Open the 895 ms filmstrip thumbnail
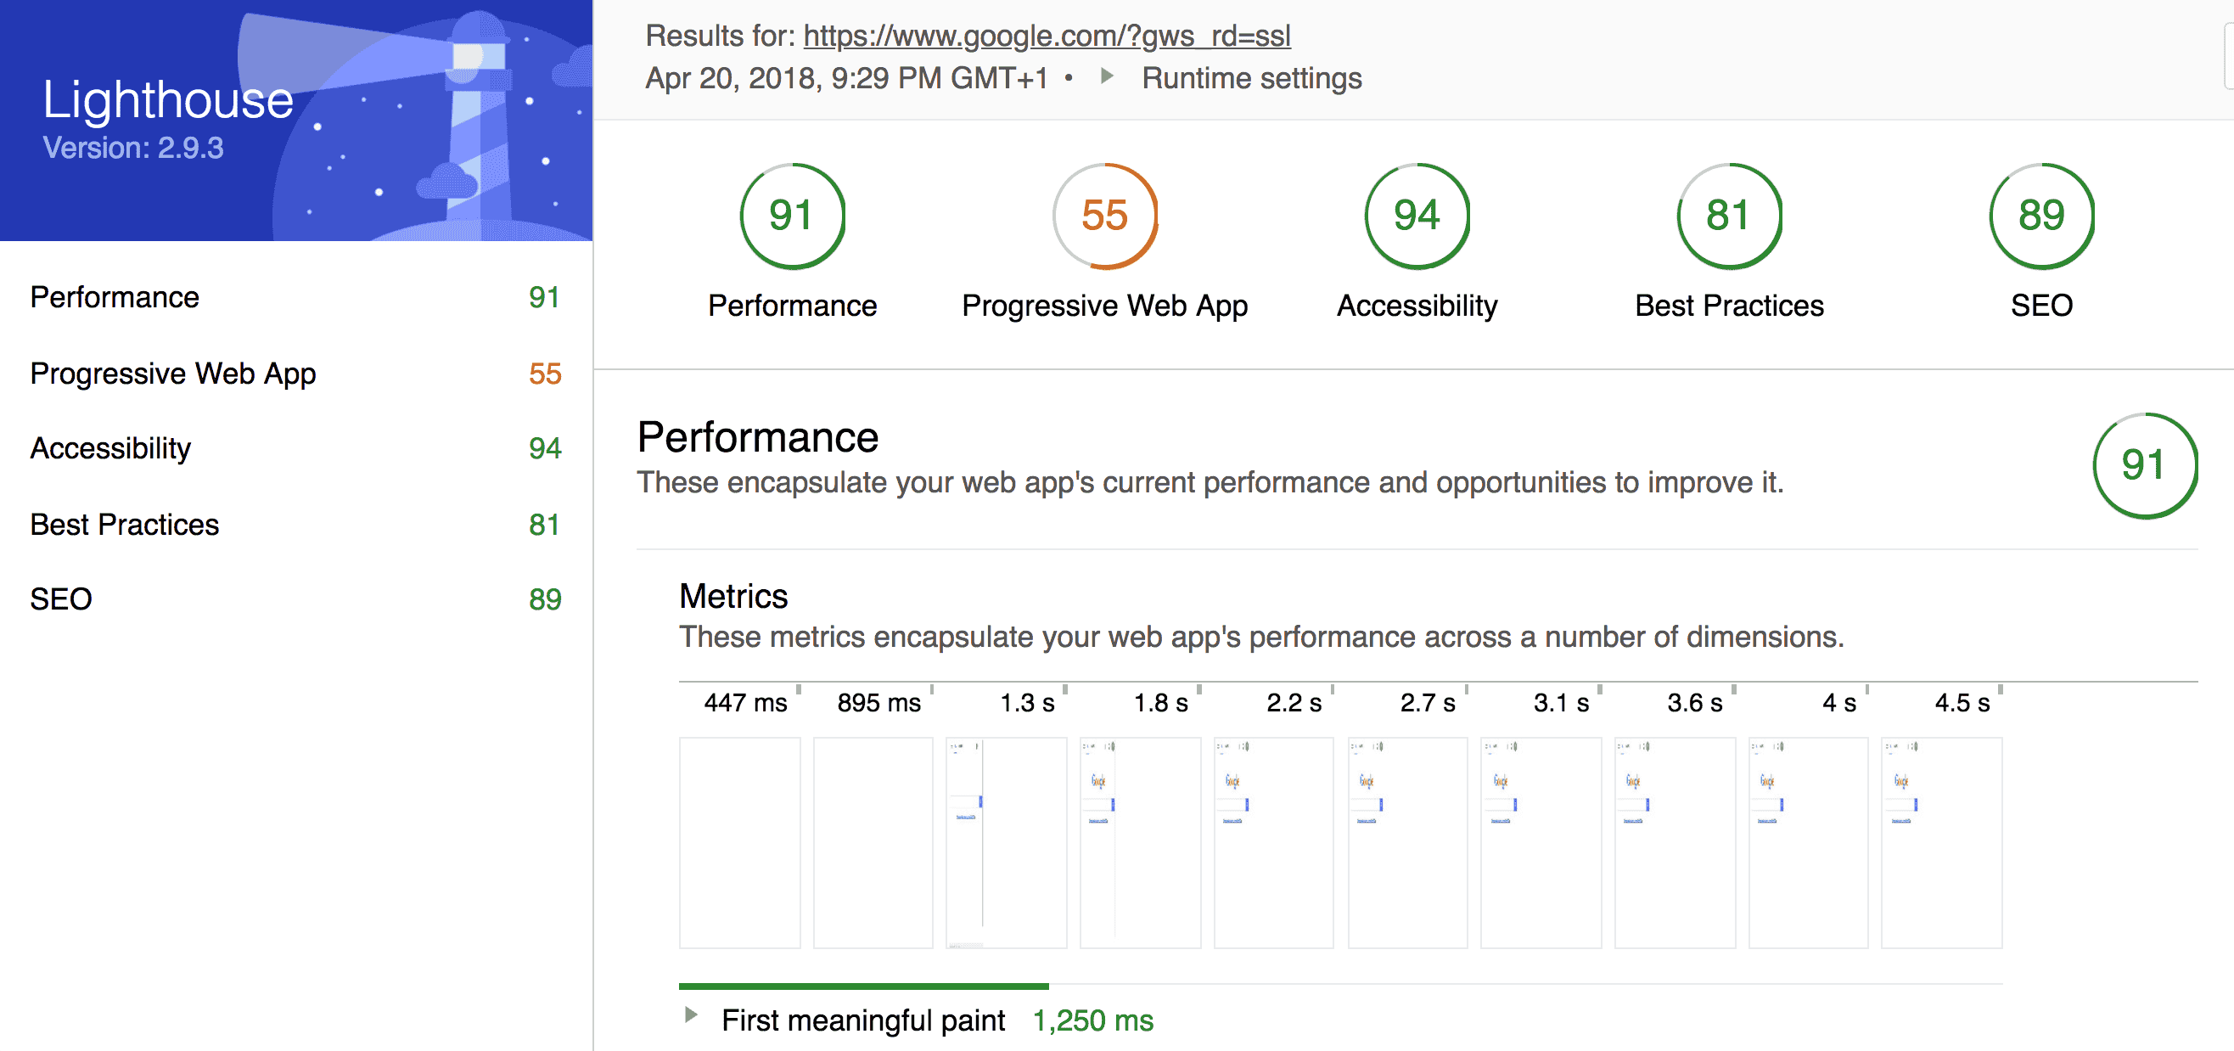This screenshot has width=2234, height=1051. coord(873,842)
